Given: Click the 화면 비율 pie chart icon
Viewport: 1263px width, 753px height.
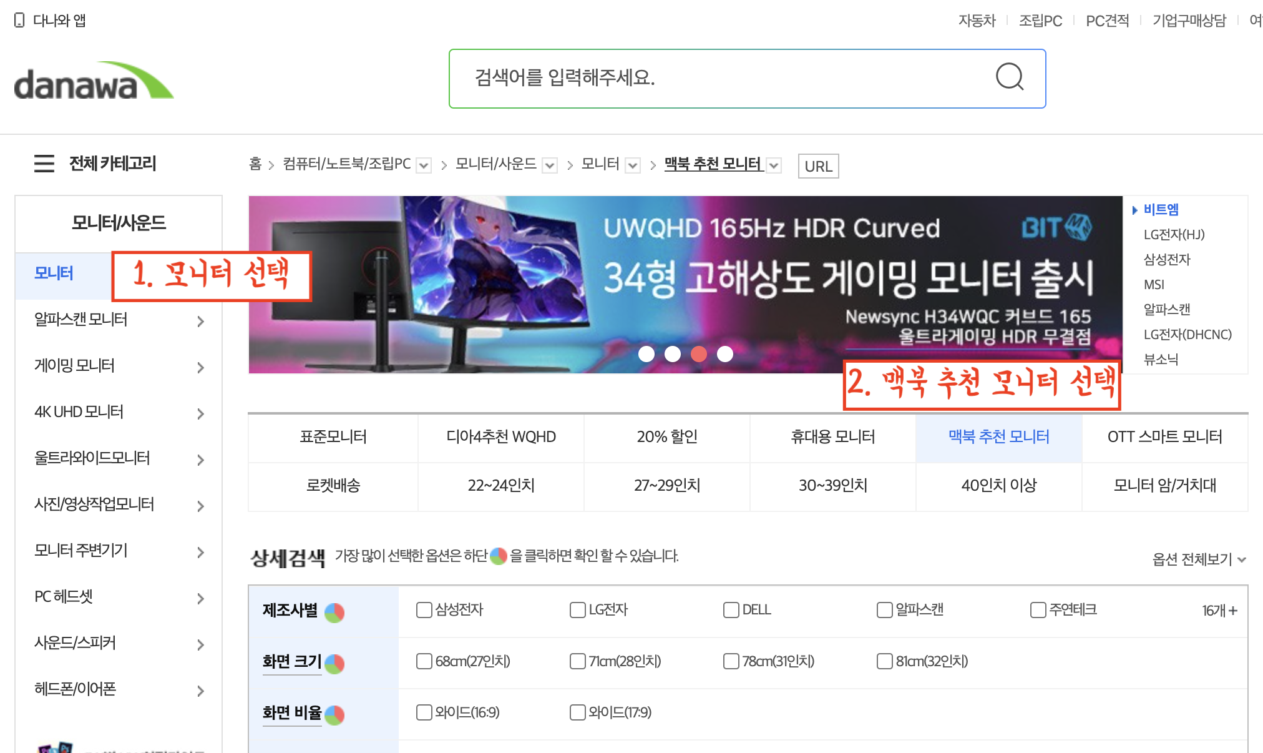Looking at the screenshot, I should [x=334, y=715].
